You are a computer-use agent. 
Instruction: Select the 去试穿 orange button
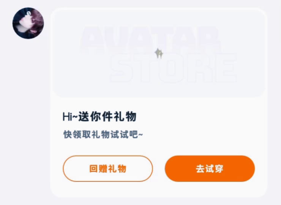(210, 169)
